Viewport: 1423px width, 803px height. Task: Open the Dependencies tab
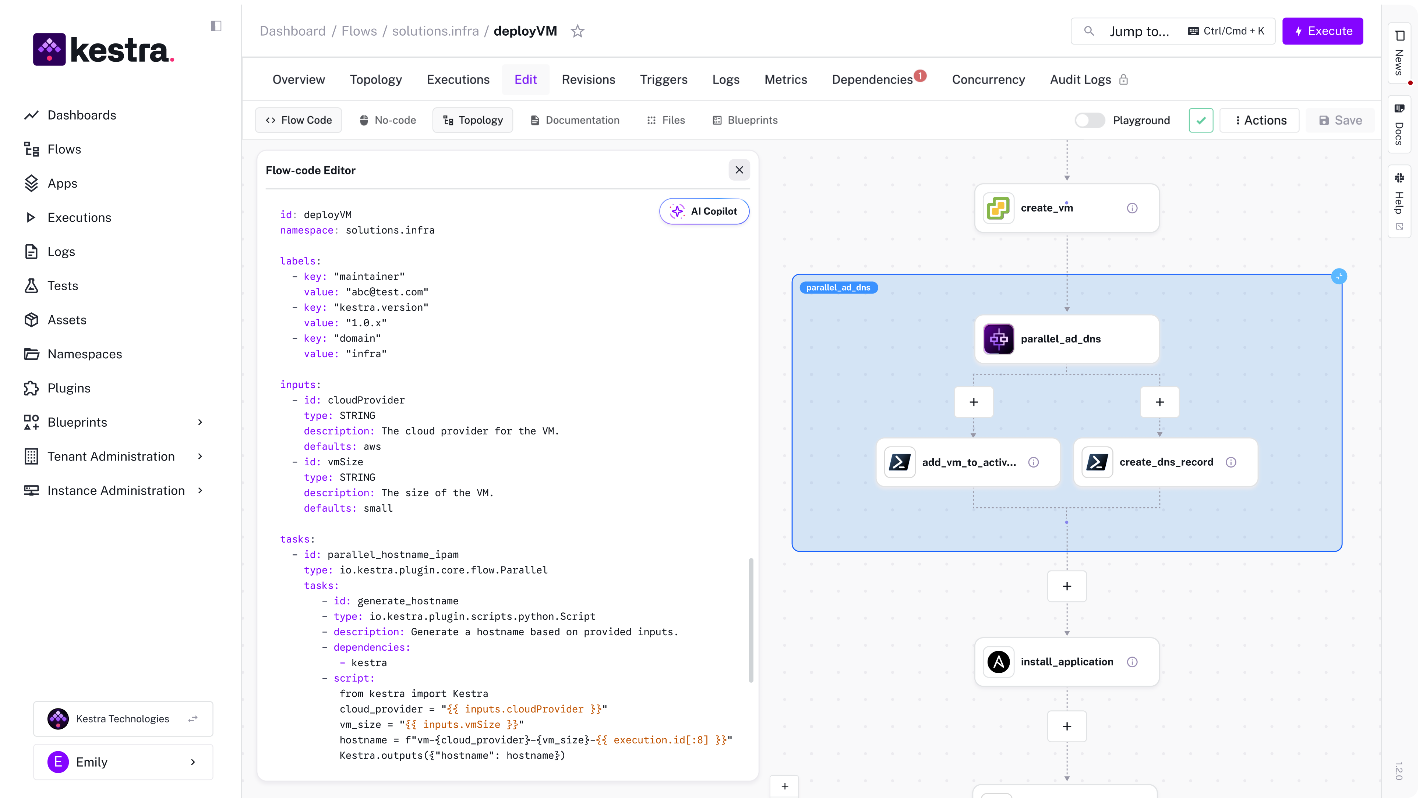point(872,79)
